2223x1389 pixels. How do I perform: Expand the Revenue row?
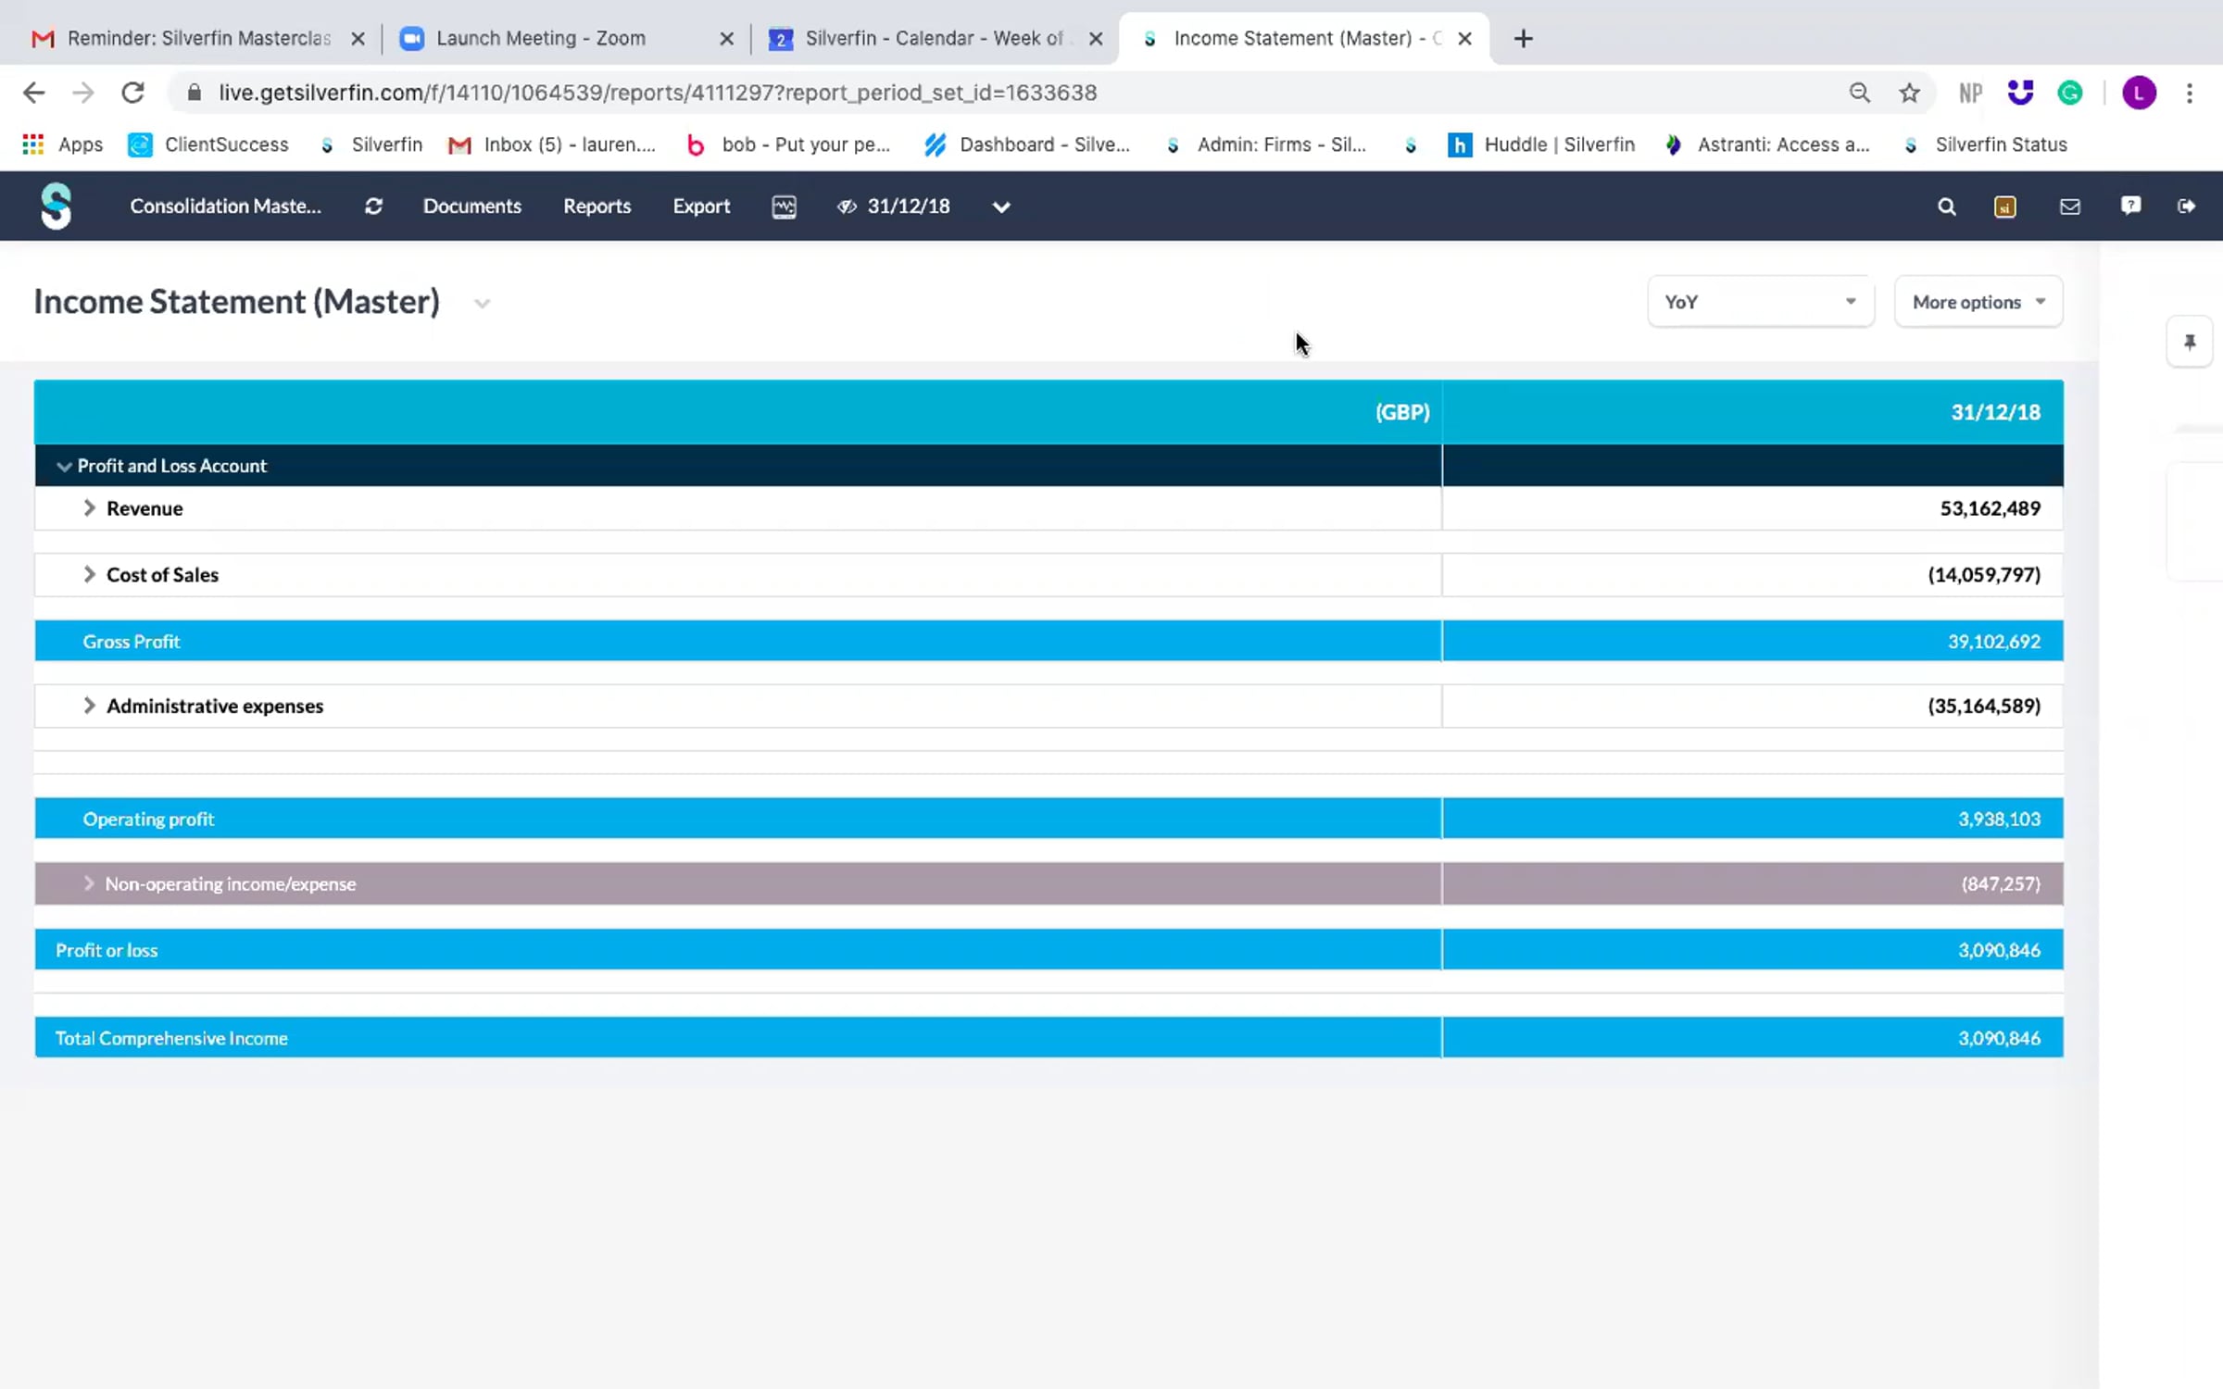coord(90,507)
